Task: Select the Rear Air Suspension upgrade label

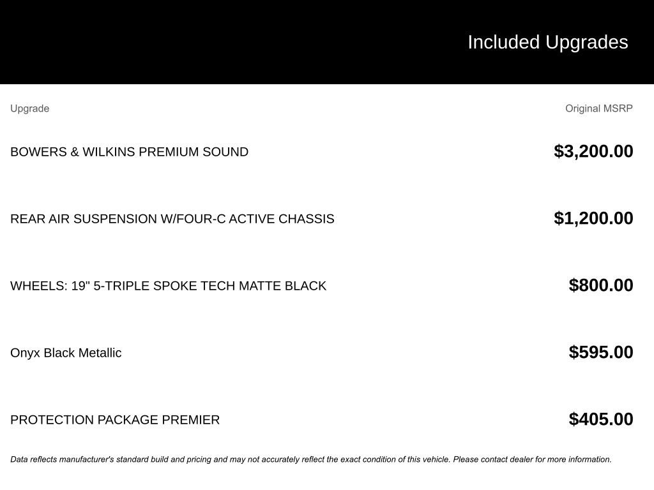Action: tap(172, 219)
